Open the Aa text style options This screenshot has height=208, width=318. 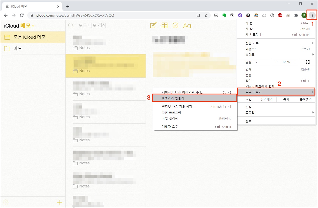tap(187, 26)
